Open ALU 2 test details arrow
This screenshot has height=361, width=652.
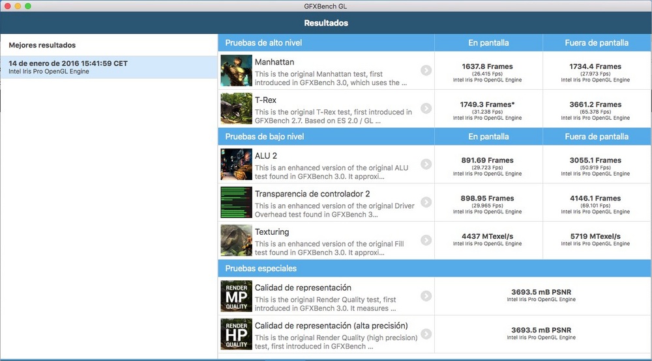click(x=426, y=164)
